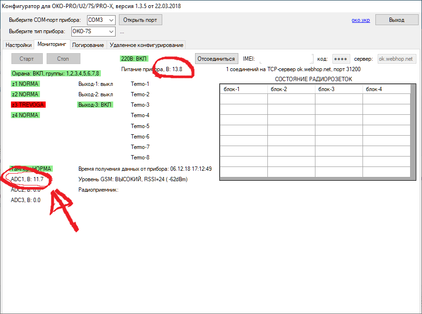Focus the код password field

[341, 59]
